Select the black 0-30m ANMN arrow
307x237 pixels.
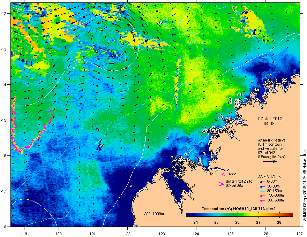[262, 182]
